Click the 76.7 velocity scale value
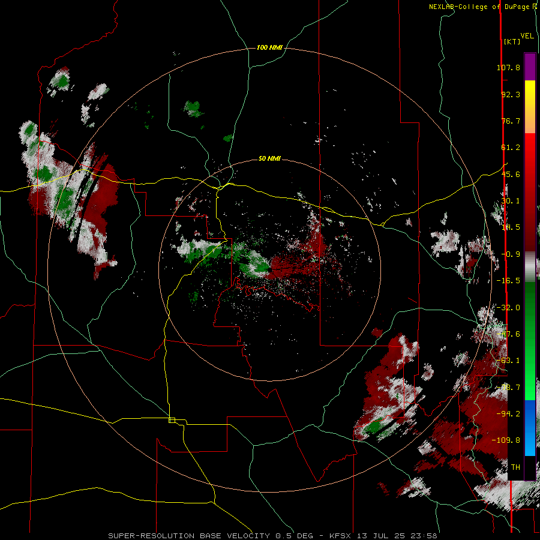This screenshot has width=540, height=540. pos(511,121)
